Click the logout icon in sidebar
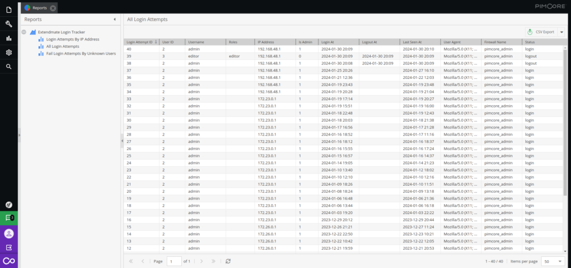 coord(9,247)
